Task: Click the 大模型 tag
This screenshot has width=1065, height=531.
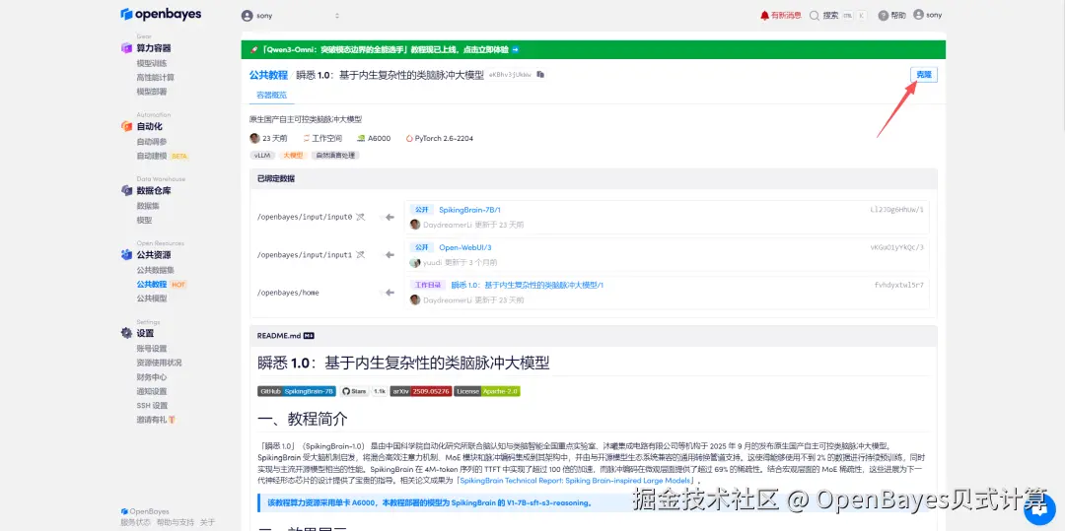Action: [293, 156]
